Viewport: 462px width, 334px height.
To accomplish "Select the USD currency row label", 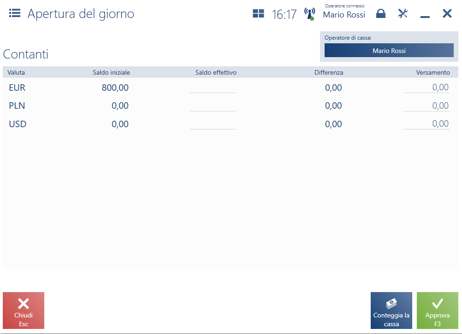I will pos(18,124).
